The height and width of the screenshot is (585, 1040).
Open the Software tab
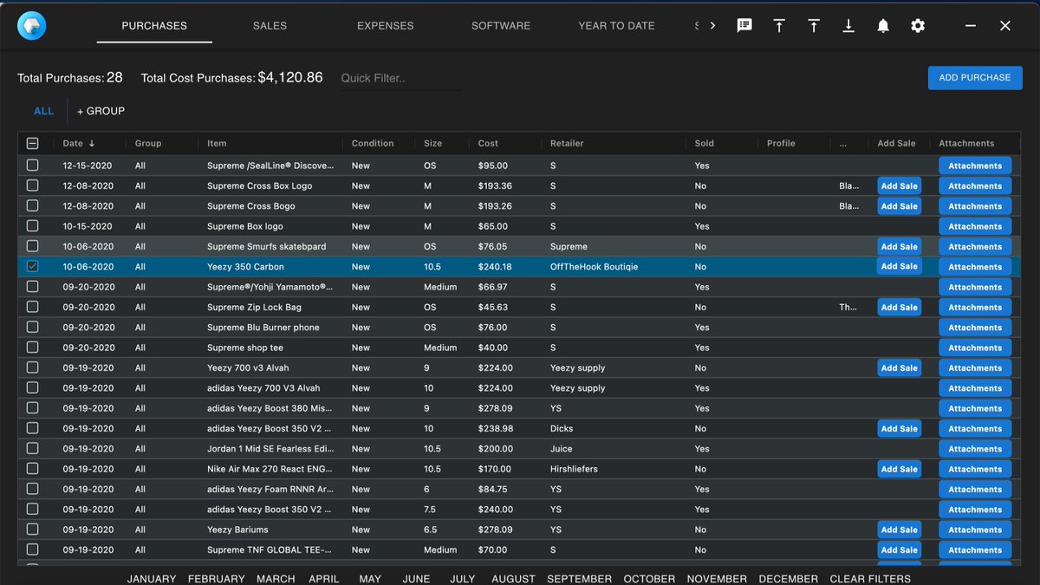pos(501,26)
